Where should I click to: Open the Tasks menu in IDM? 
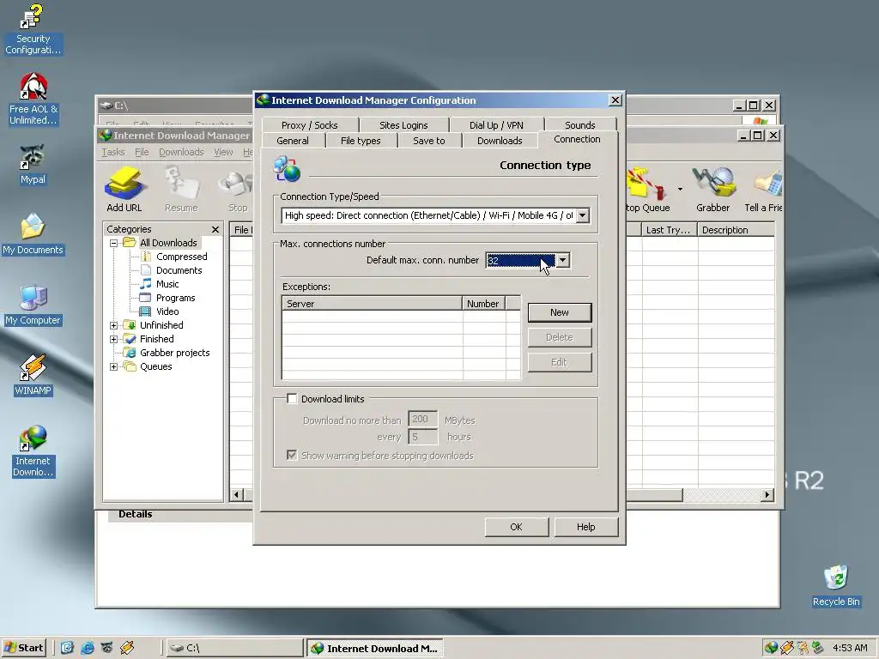(113, 152)
